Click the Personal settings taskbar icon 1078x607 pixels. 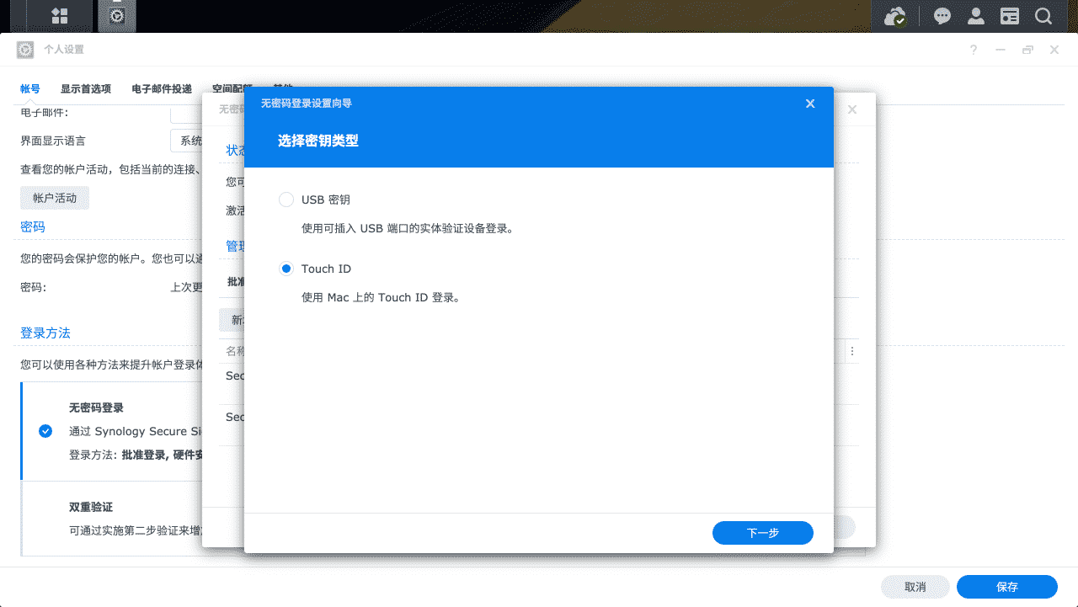pyautogui.click(x=117, y=16)
